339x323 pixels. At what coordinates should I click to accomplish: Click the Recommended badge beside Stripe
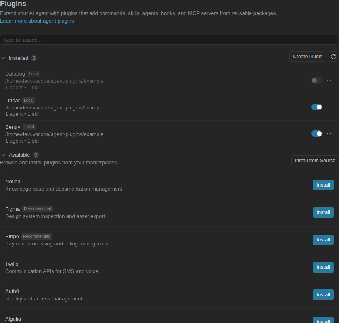tap(37, 237)
